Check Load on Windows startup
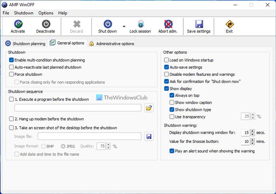Image resolution: width=276 pixels, height=194 pixels. pyautogui.click(x=166, y=60)
